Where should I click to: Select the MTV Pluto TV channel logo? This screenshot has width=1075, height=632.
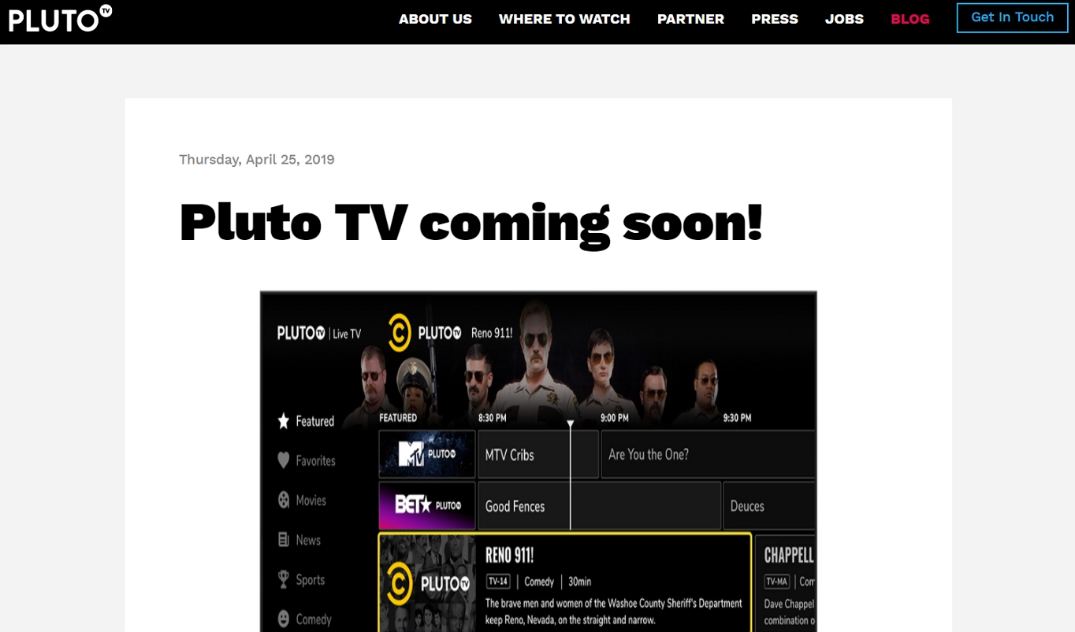tap(427, 454)
